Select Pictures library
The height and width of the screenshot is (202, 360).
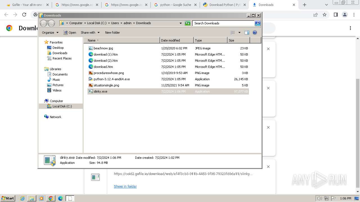58,85
